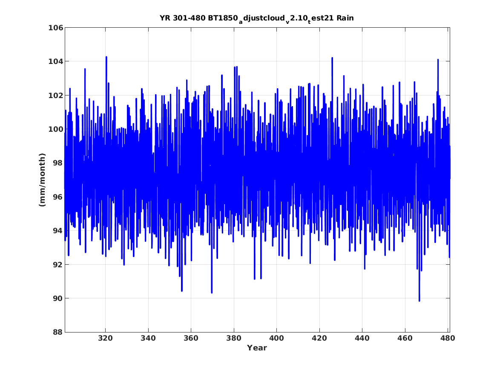Click y-axis tick label 90
The image size is (497, 373).
[57, 298]
